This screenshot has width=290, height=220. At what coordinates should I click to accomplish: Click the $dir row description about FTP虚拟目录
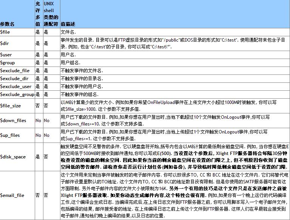pos(173,43)
